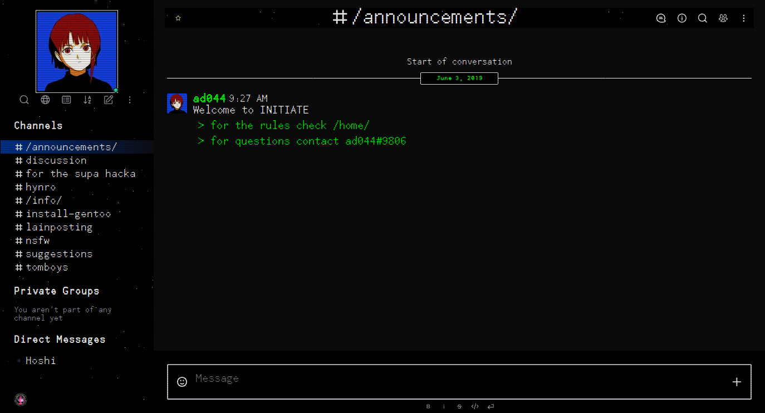Open the discussion bubble icon in header
The image size is (765, 413).
661,18
